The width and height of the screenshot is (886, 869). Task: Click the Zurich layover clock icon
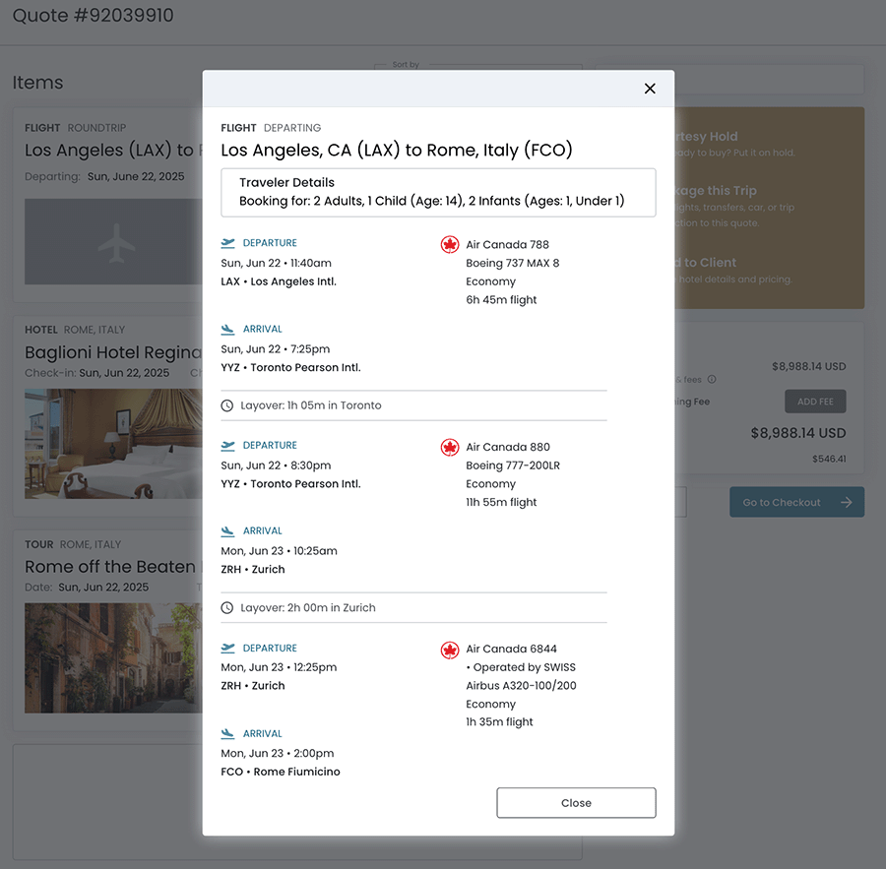[x=227, y=608]
